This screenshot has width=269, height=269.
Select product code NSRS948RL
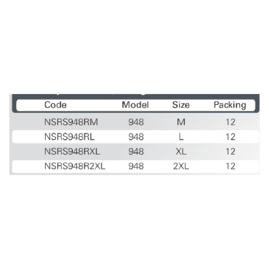tap(69, 137)
